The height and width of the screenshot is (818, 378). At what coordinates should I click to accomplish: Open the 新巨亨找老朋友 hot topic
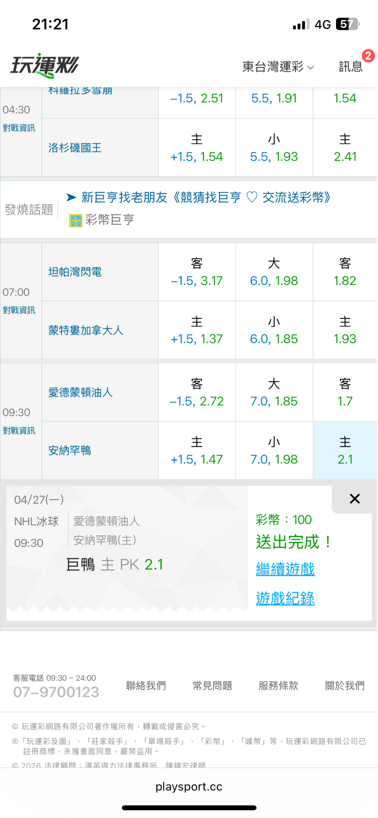point(206,197)
